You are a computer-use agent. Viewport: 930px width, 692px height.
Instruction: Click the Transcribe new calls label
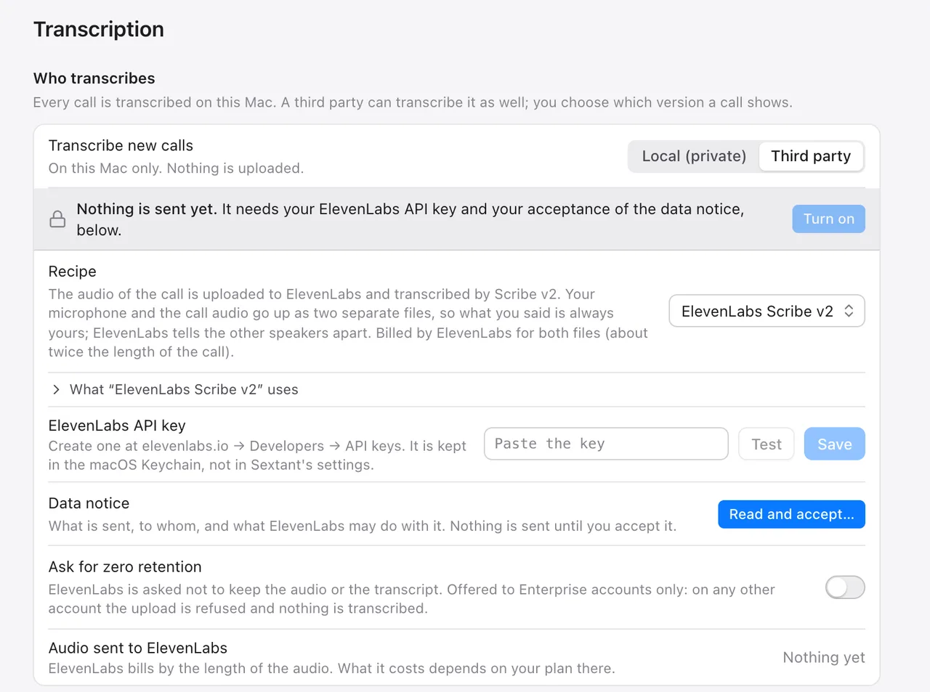121,145
